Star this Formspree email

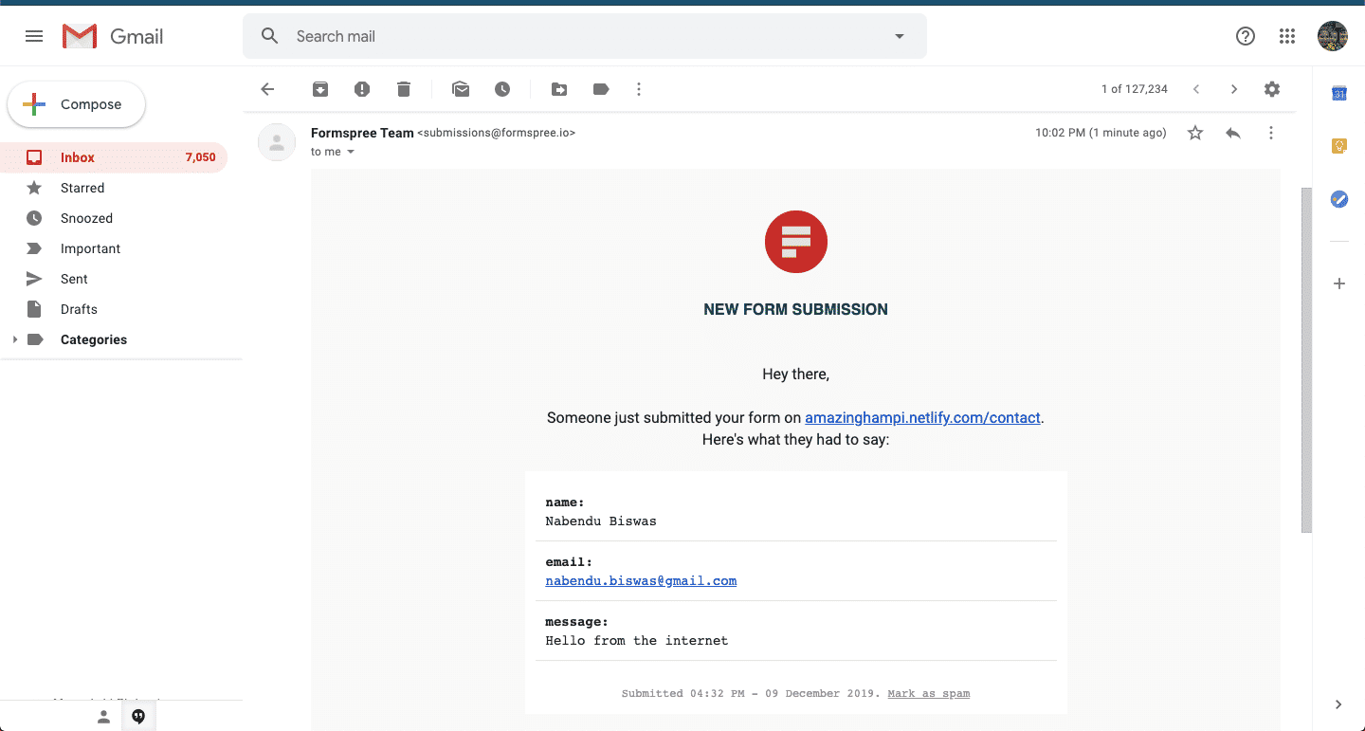[x=1195, y=133]
